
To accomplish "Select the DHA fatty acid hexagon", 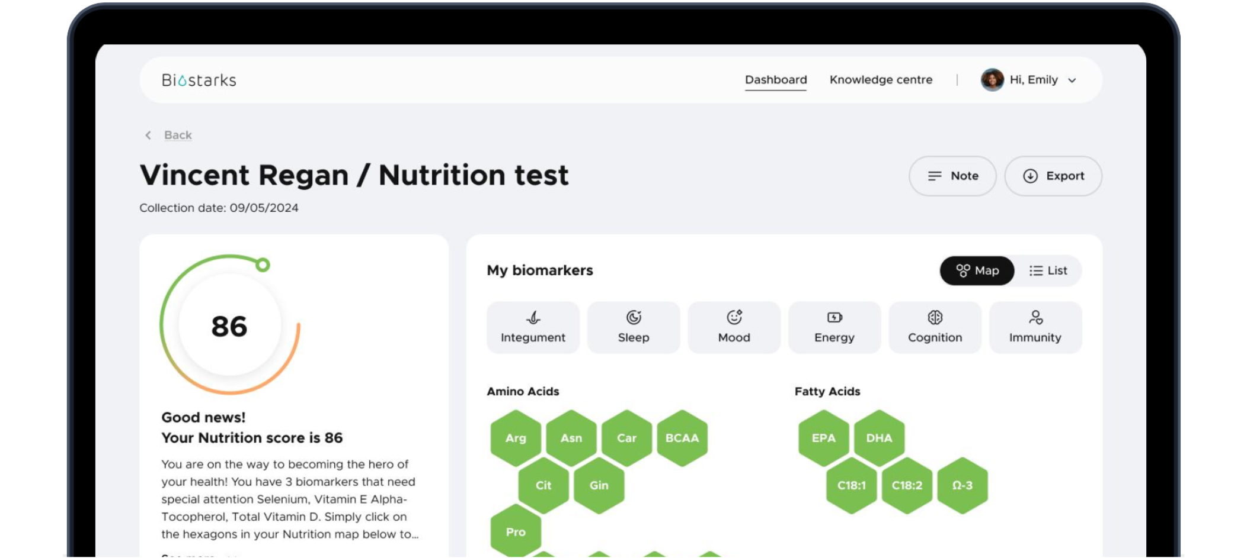I will click(x=879, y=438).
